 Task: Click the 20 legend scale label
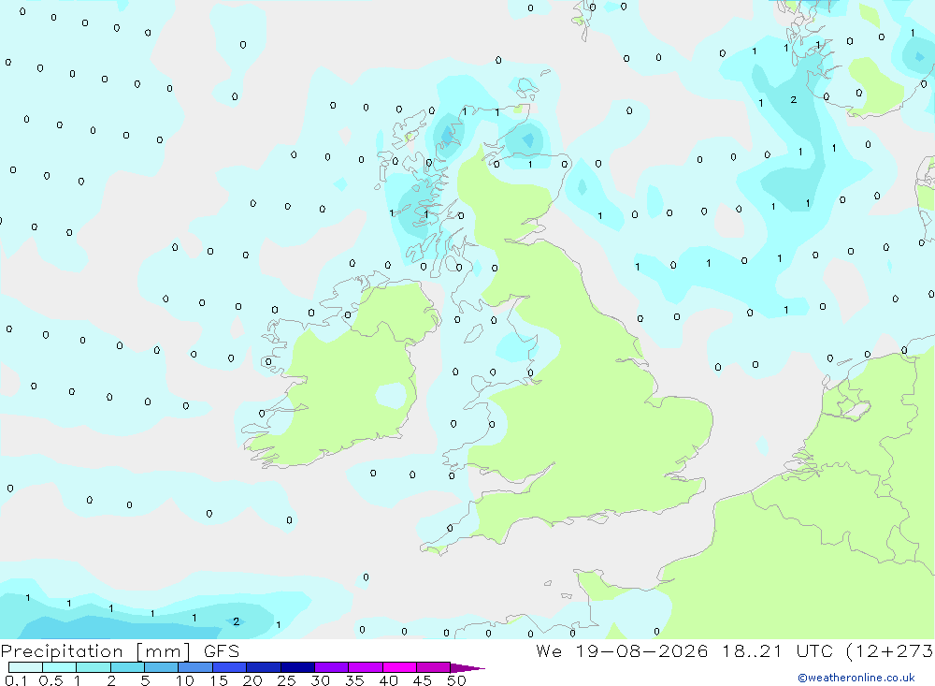point(252,680)
